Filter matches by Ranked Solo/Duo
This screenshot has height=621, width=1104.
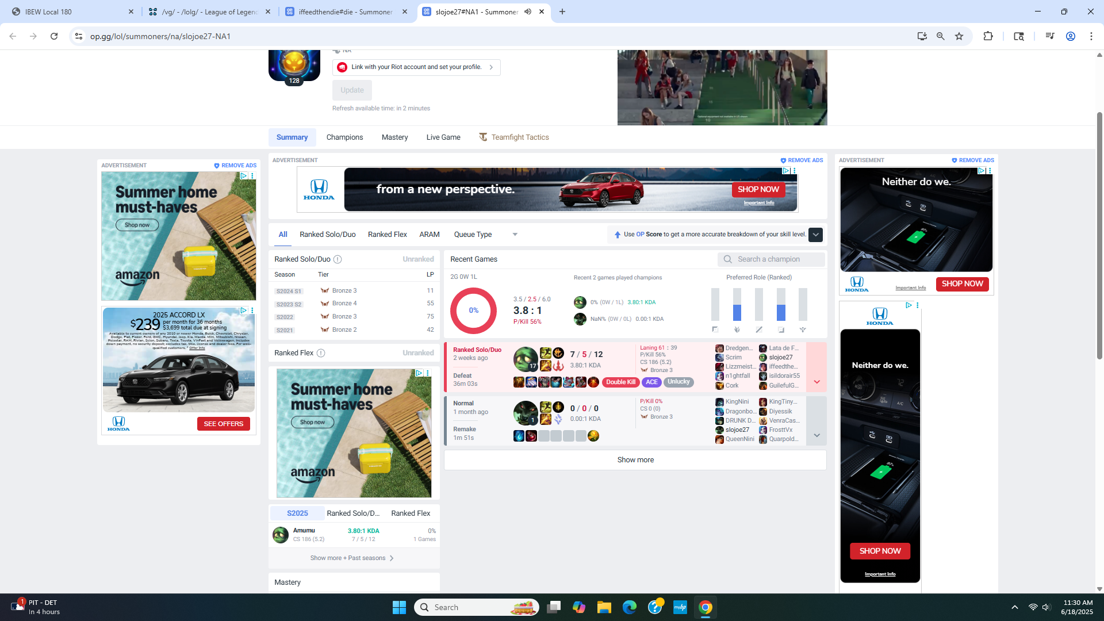(327, 235)
